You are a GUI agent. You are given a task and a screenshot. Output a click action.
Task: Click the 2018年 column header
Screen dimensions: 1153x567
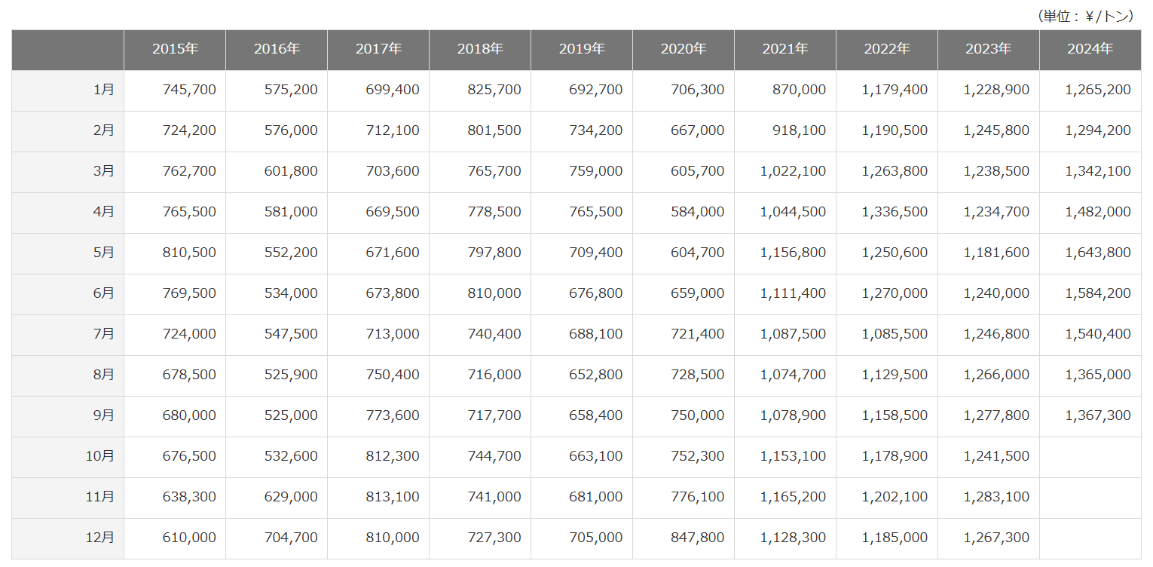pos(480,50)
